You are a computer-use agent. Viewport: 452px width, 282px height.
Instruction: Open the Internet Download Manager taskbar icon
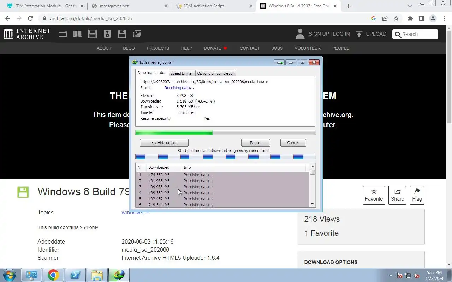[x=119, y=275]
